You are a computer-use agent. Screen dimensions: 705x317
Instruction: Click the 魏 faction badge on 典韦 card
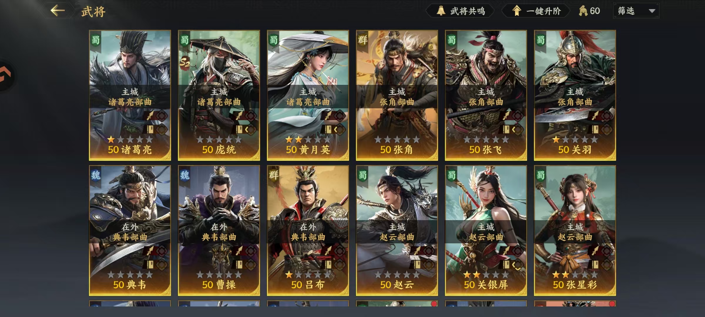(95, 175)
